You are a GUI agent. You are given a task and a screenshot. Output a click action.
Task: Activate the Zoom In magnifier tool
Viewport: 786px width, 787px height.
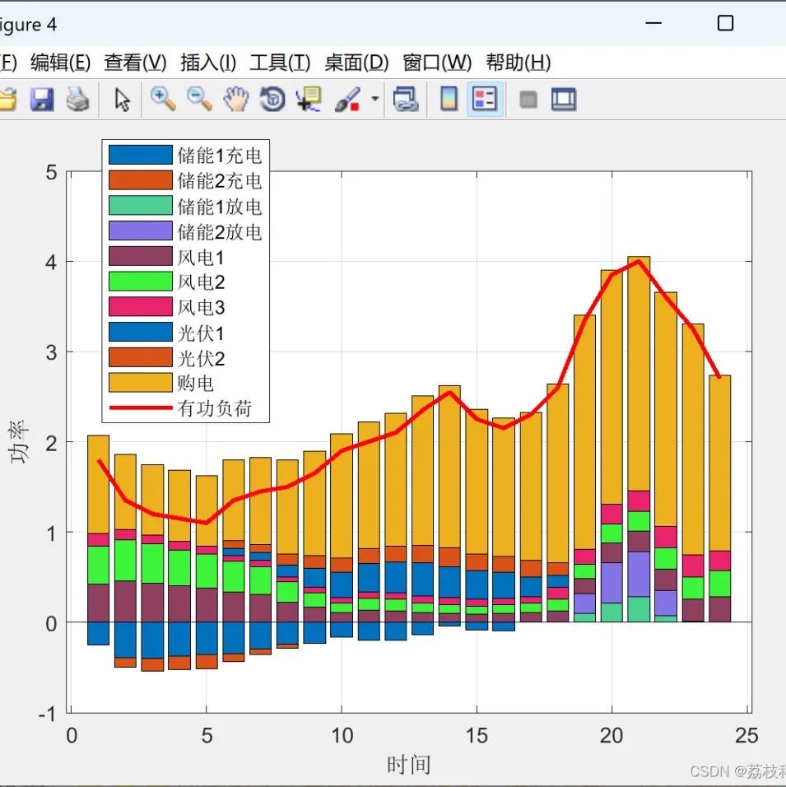click(x=163, y=99)
